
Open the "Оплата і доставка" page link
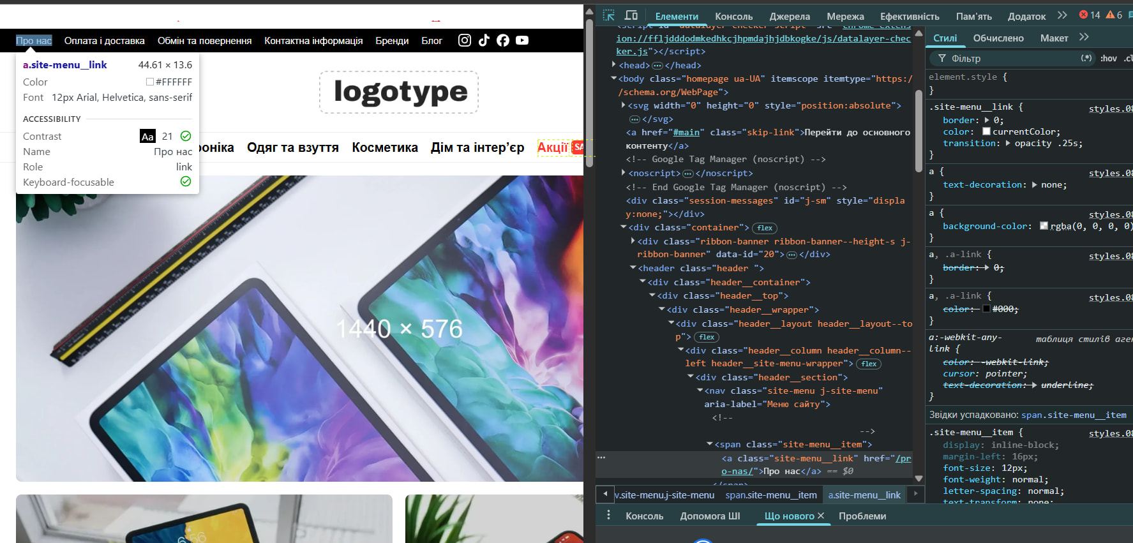click(105, 41)
